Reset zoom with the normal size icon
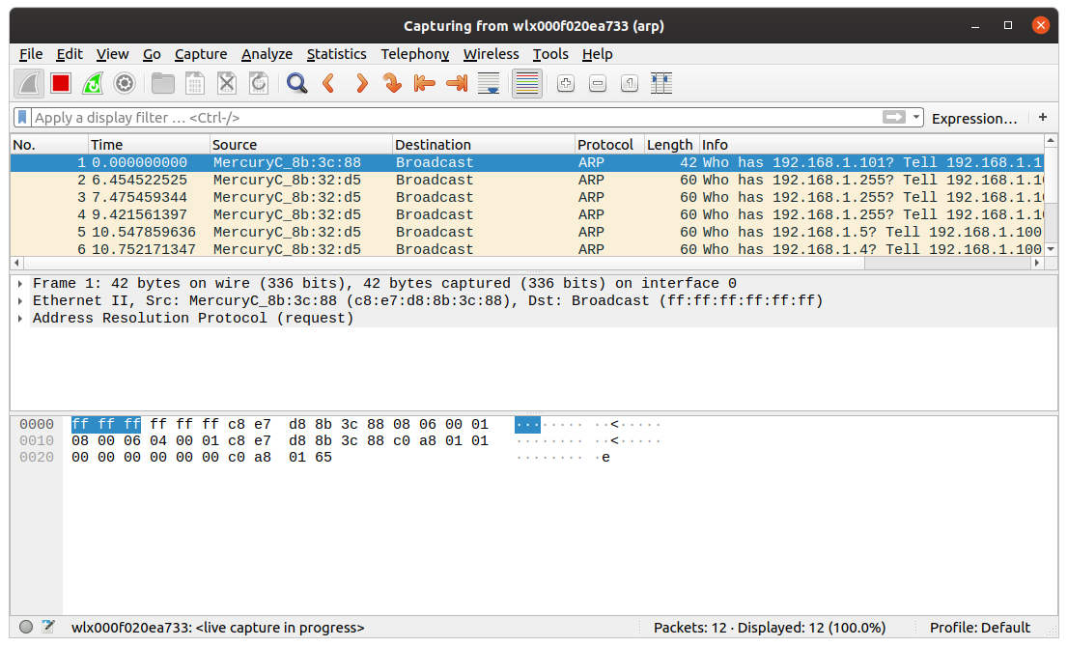This screenshot has width=1068, height=647. point(629,83)
